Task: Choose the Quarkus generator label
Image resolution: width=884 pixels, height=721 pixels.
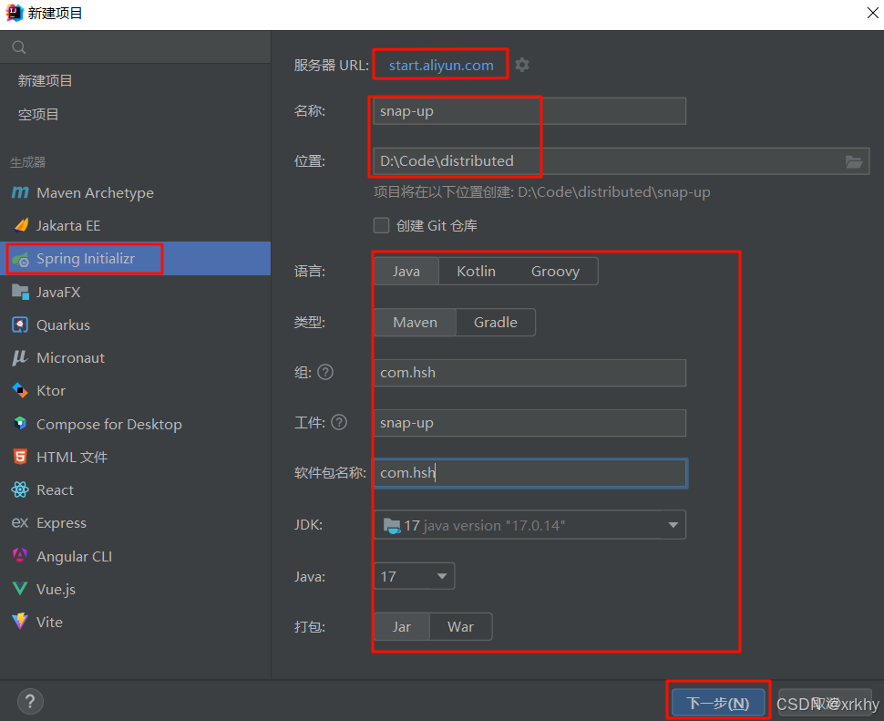Action: coord(63,325)
